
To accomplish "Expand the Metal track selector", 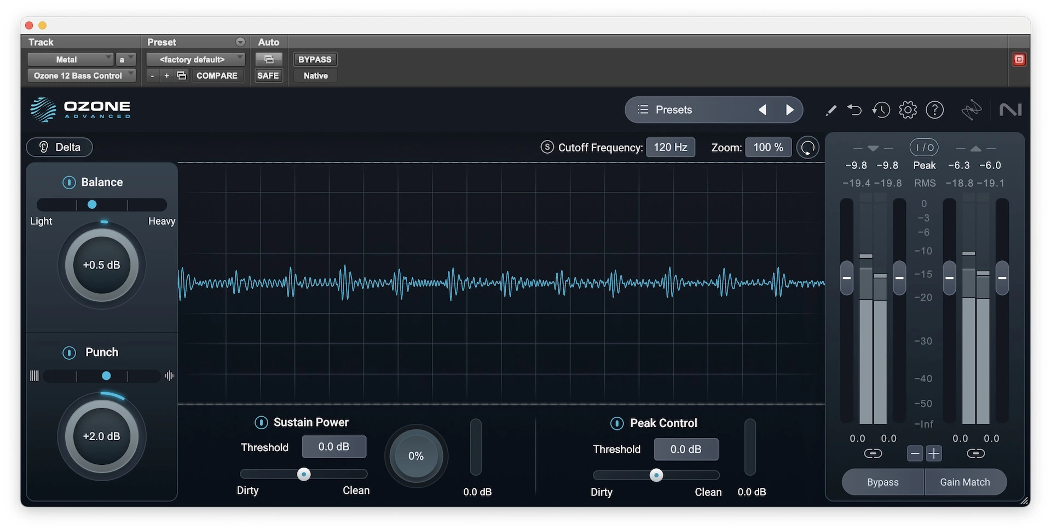I will pyautogui.click(x=70, y=60).
